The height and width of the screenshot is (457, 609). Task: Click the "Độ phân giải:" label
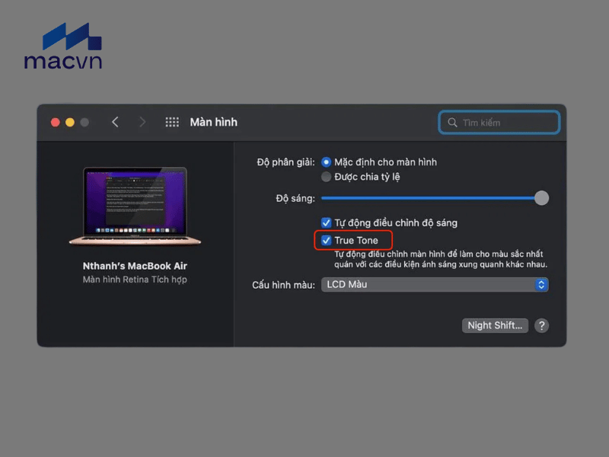pyautogui.click(x=286, y=162)
